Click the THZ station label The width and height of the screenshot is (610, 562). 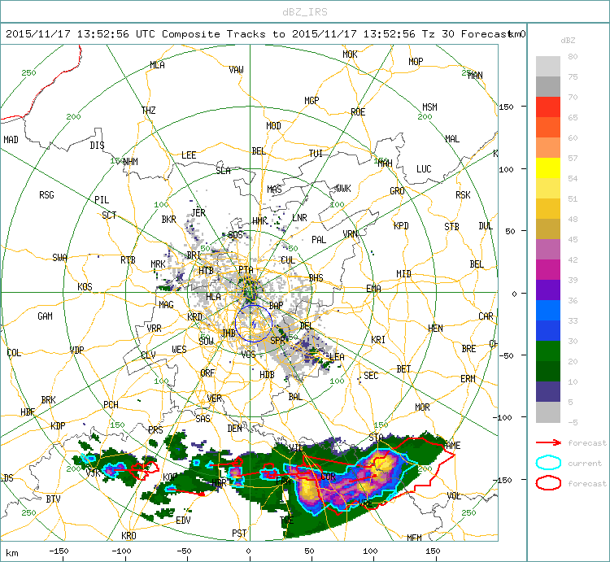149,111
